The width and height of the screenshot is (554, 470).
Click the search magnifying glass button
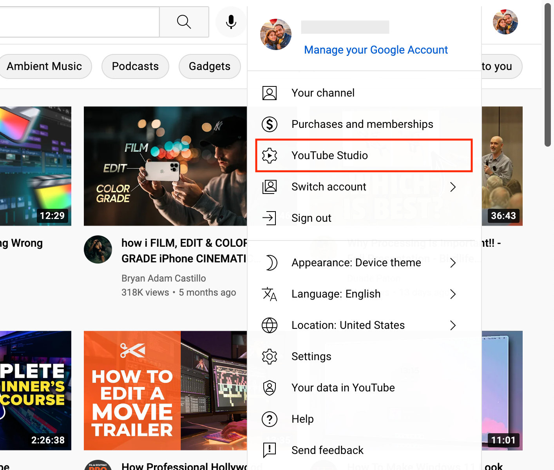tap(184, 22)
